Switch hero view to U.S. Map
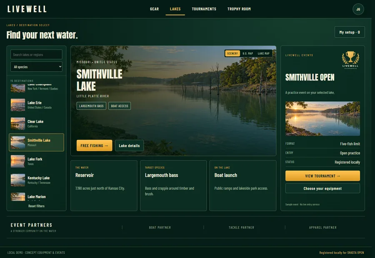The height and width of the screenshot is (258, 375). click(247, 53)
